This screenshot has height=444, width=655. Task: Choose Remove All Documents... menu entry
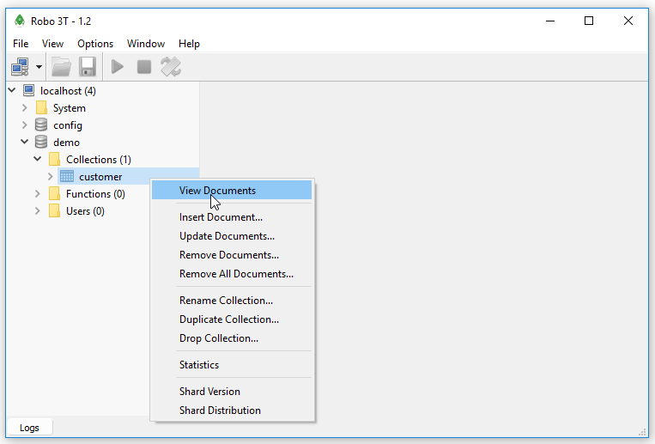tap(232, 273)
